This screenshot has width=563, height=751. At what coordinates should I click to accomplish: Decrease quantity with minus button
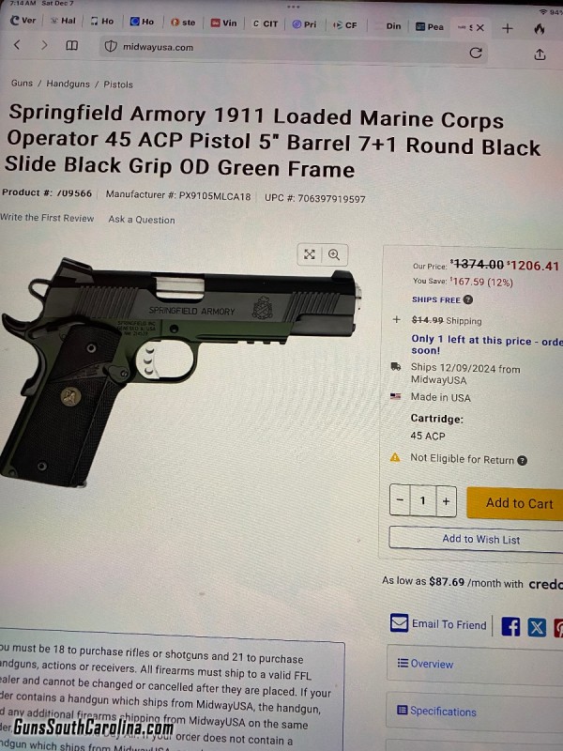(401, 500)
